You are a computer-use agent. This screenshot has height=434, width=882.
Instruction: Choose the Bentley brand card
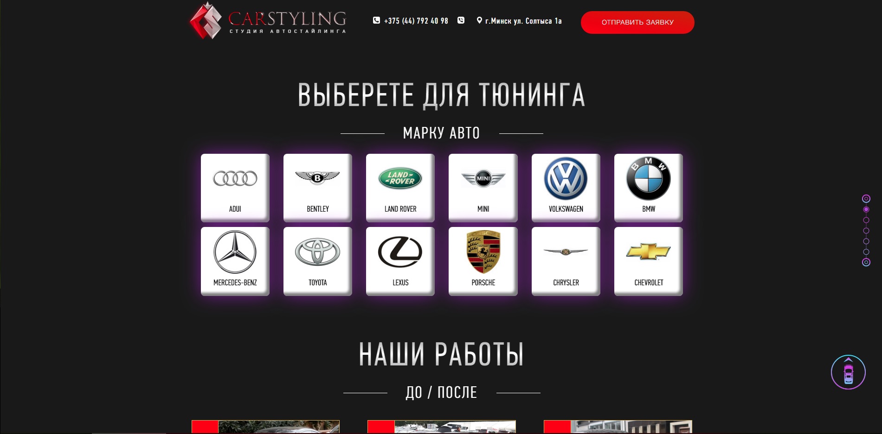click(x=318, y=188)
